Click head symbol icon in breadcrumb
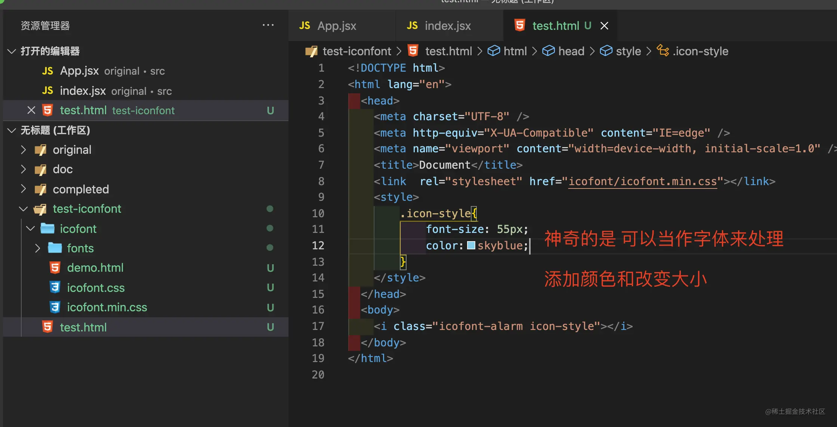 548,51
